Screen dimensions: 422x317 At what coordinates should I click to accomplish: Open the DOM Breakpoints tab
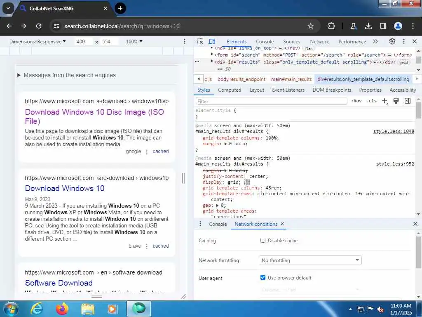[x=332, y=90]
